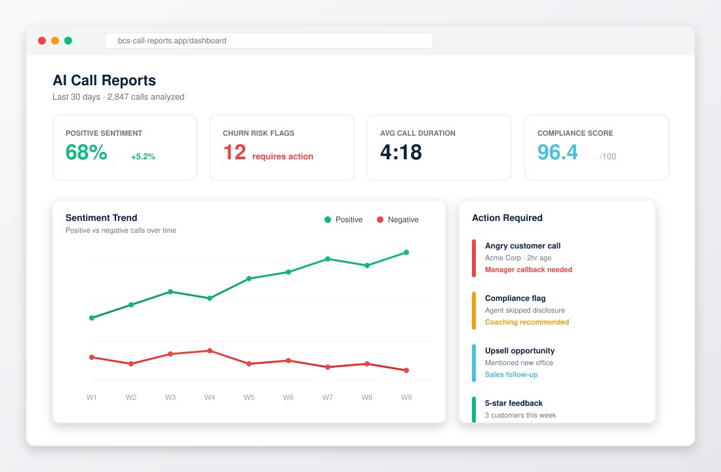
Task: Click the Sentiment Trend chart title
Action: pos(101,218)
